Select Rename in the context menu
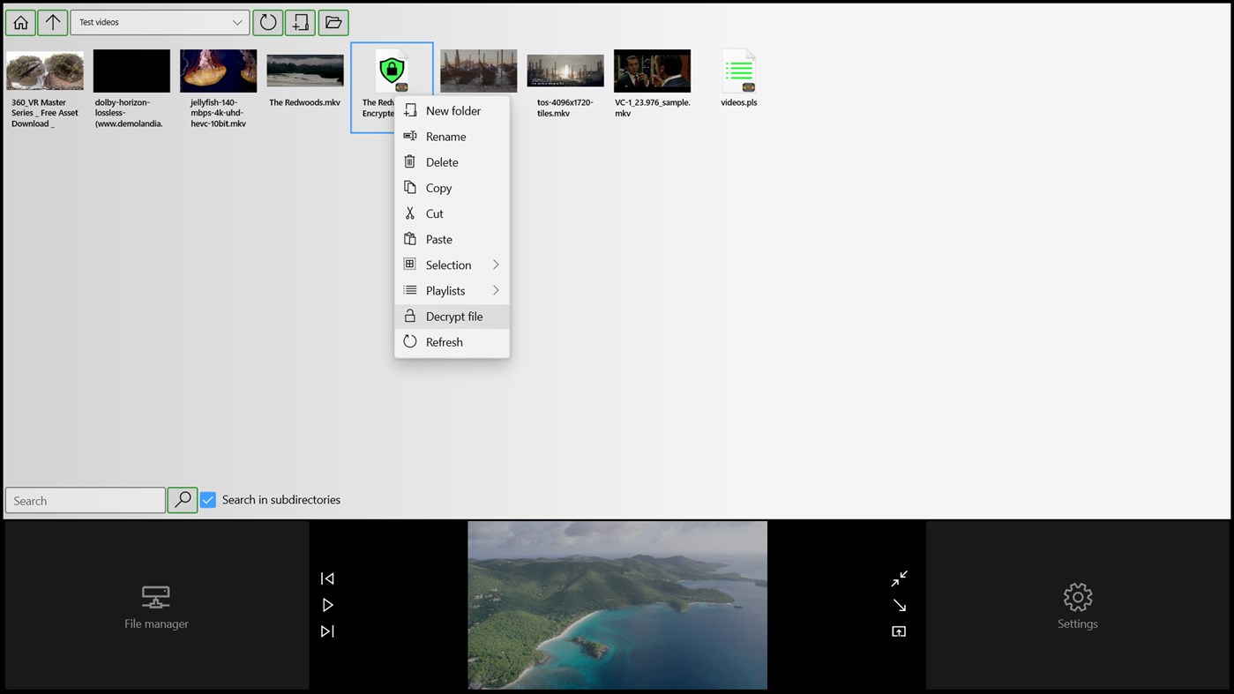 (445, 136)
